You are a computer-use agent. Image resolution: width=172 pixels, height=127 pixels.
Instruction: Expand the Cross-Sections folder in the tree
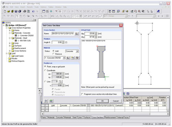click(10, 51)
